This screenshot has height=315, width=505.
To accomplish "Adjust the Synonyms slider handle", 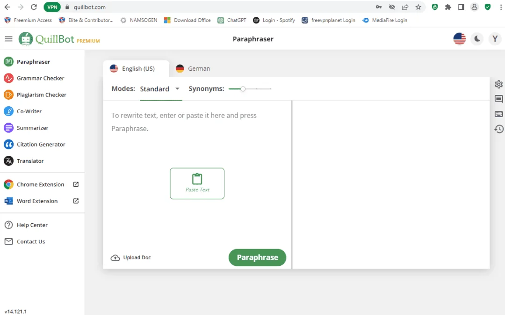I will [x=243, y=88].
